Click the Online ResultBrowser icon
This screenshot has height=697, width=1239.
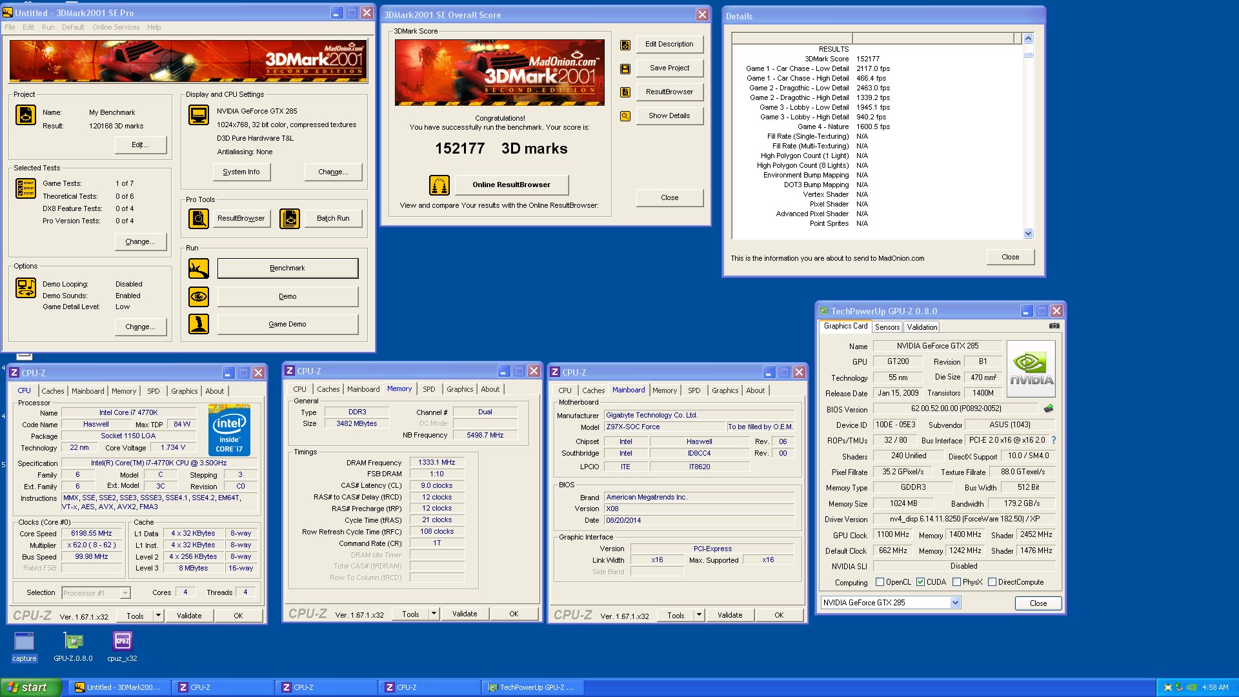click(x=439, y=185)
